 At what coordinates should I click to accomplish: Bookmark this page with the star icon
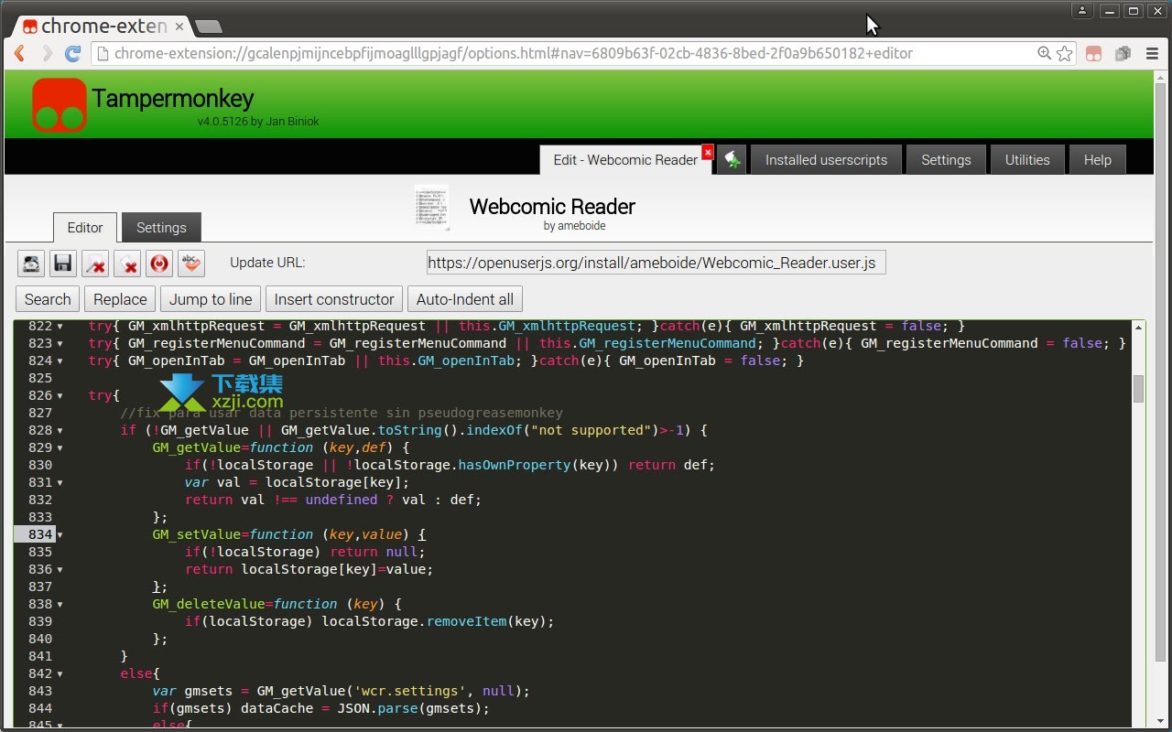tap(1064, 53)
